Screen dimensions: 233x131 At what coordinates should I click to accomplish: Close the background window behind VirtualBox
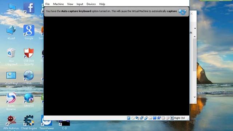pyautogui.click(x=191, y=14)
